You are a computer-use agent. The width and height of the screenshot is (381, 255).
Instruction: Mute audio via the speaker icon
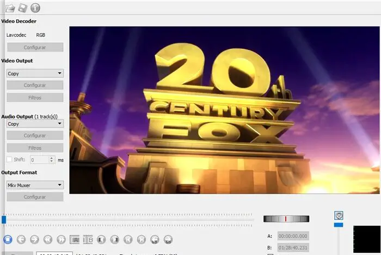(339, 215)
